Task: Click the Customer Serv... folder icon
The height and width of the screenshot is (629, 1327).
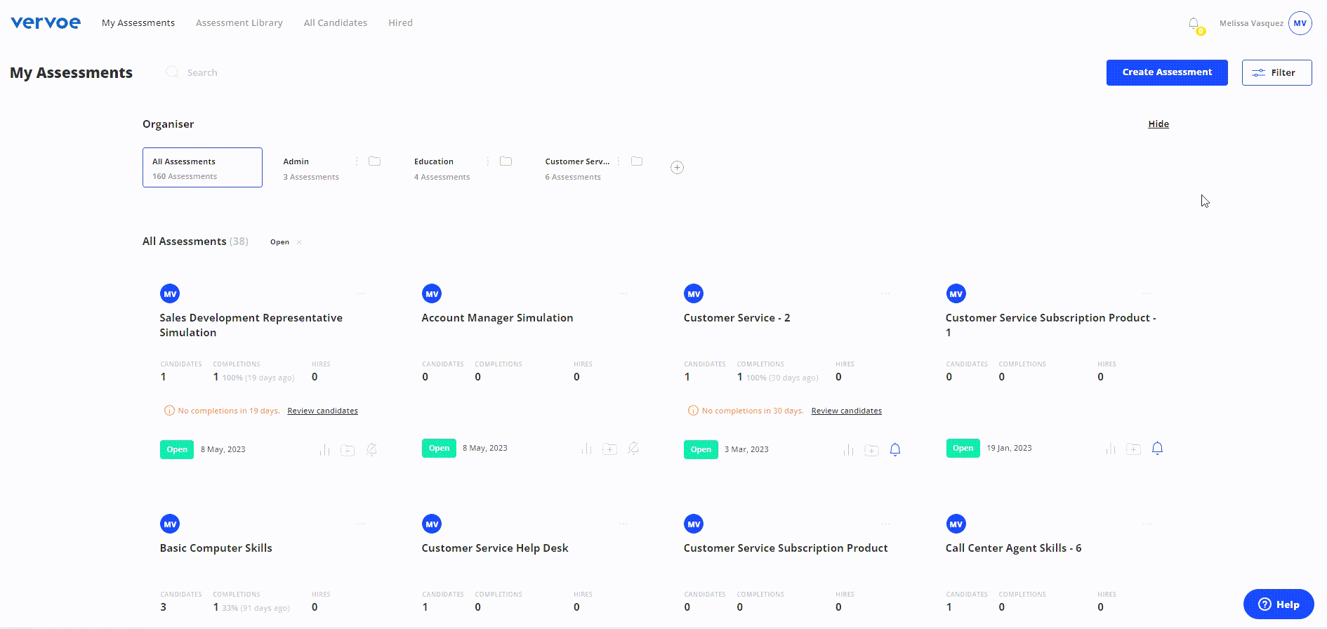Action: (637, 161)
